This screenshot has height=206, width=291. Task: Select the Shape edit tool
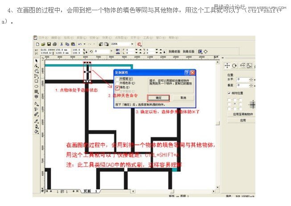[37, 66]
